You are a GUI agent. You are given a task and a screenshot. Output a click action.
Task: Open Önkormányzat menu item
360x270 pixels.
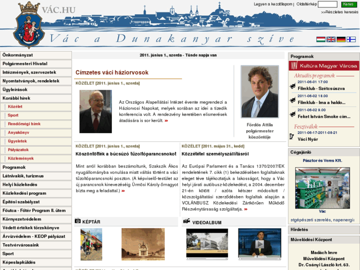tap(36, 55)
